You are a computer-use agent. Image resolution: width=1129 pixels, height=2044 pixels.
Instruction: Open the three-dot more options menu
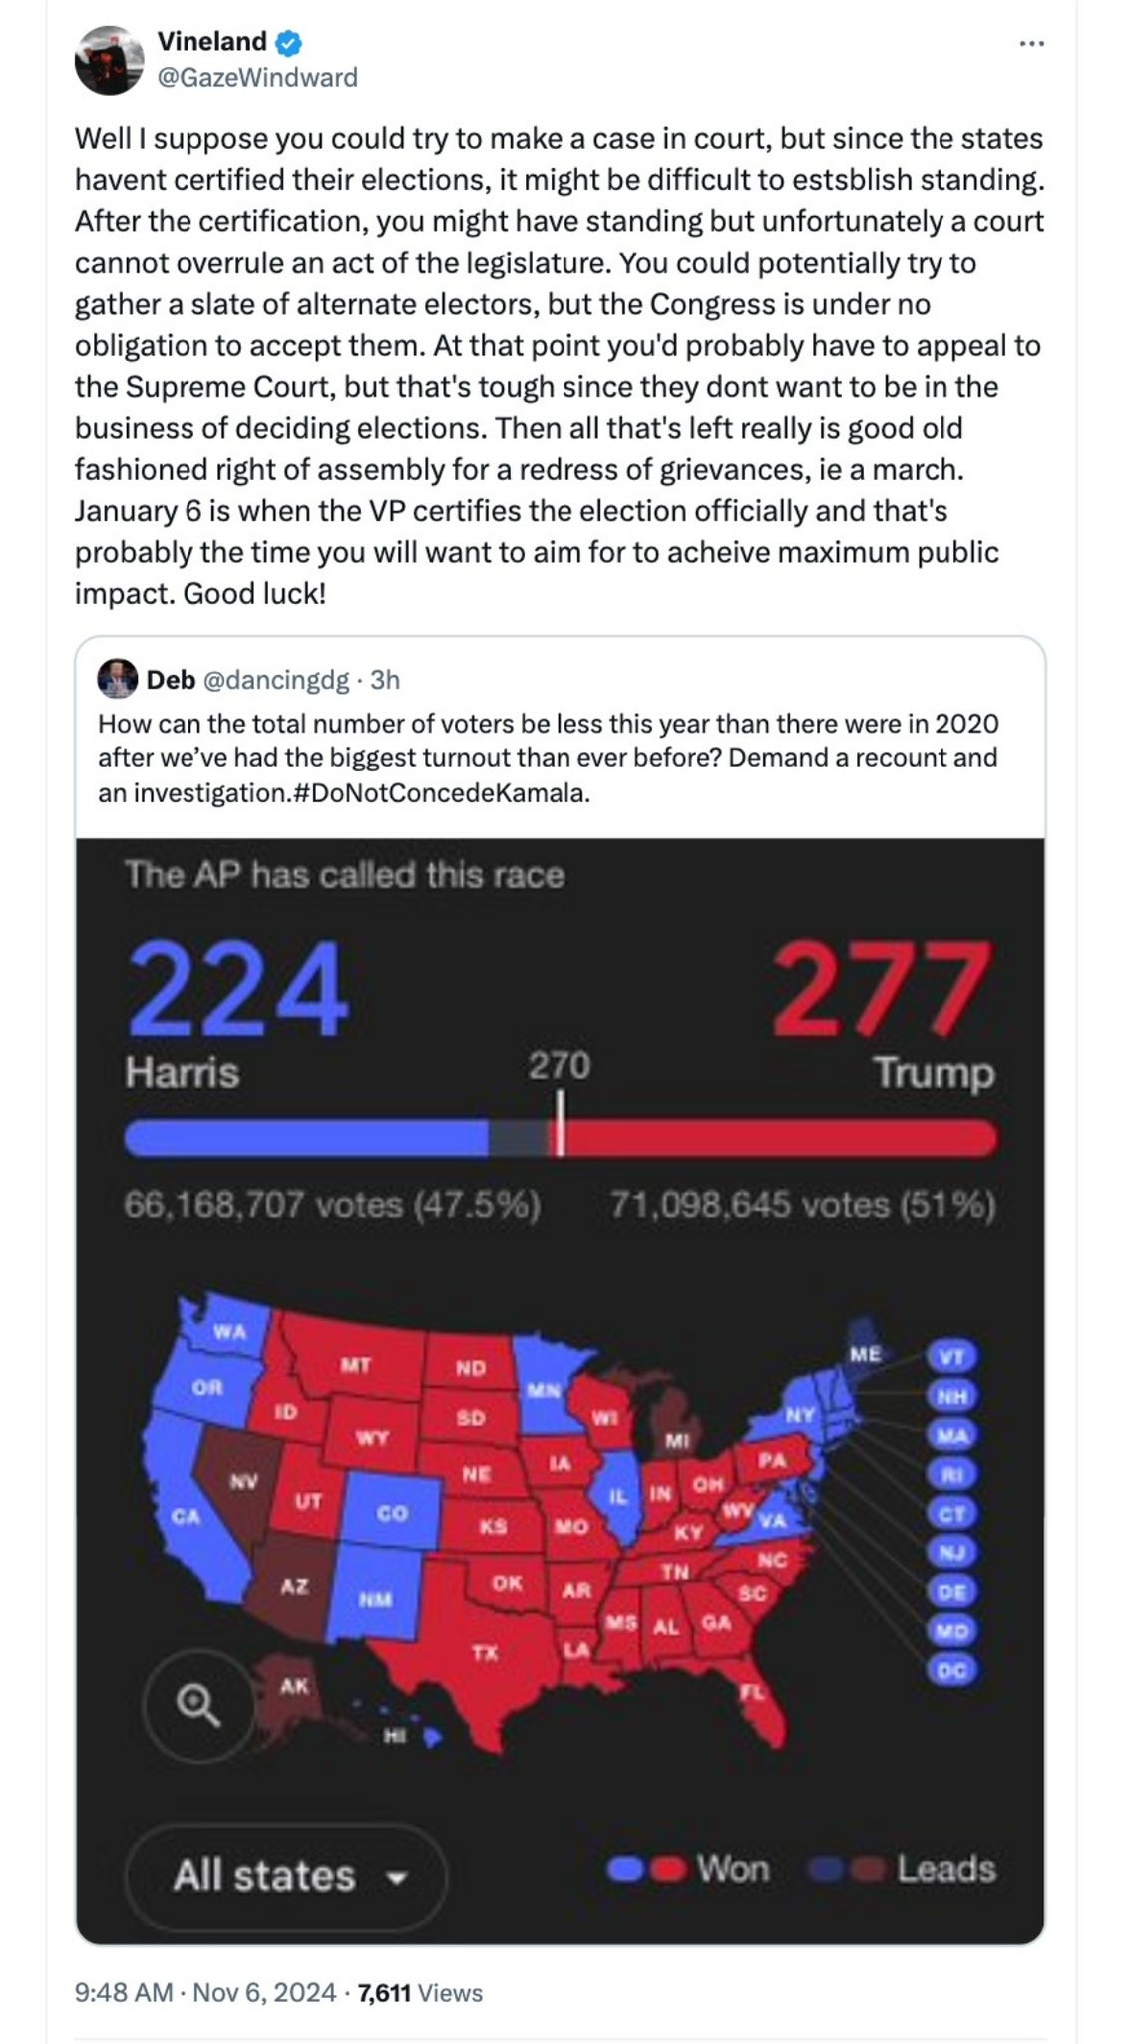tap(1031, 44)
